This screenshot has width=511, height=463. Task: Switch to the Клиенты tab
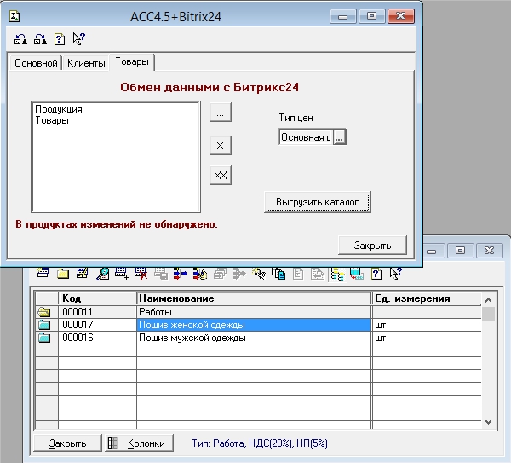86,62
